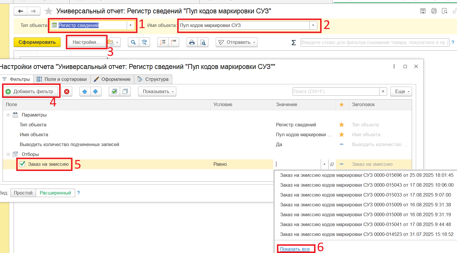Move filter up with blue arrow

85,92
